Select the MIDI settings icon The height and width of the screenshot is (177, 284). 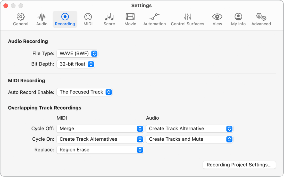(x=88, y=18)
